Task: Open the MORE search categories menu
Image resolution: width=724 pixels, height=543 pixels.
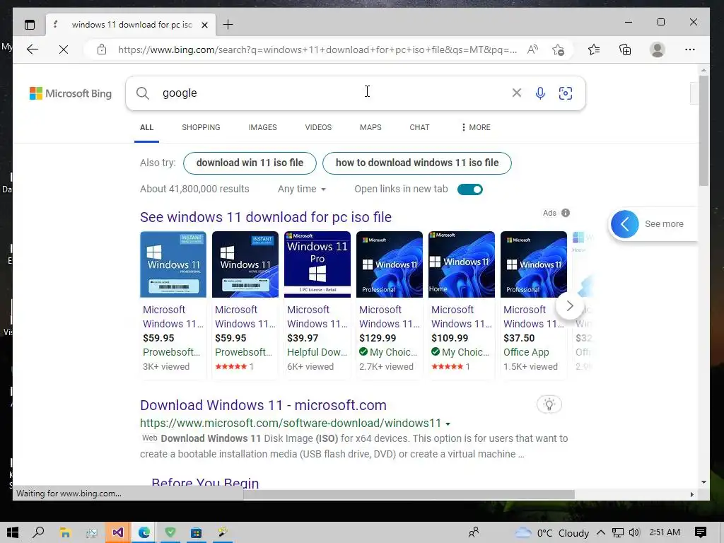Action: pos(476,127)
